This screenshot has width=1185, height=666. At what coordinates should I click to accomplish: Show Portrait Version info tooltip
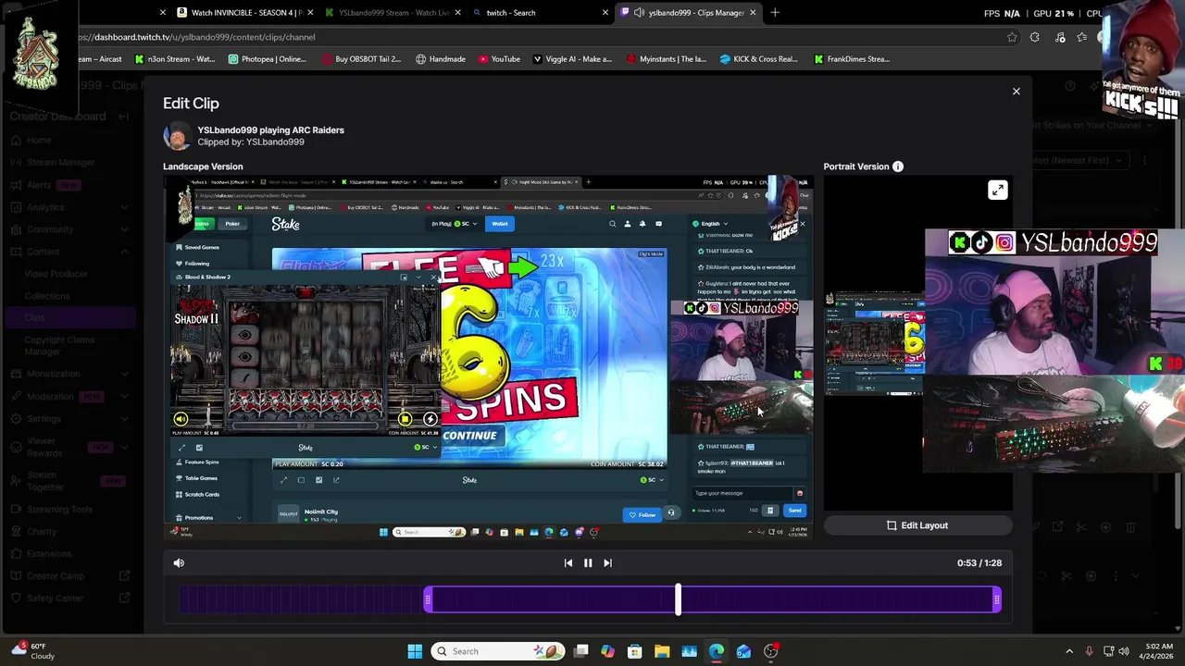point(897,166)
